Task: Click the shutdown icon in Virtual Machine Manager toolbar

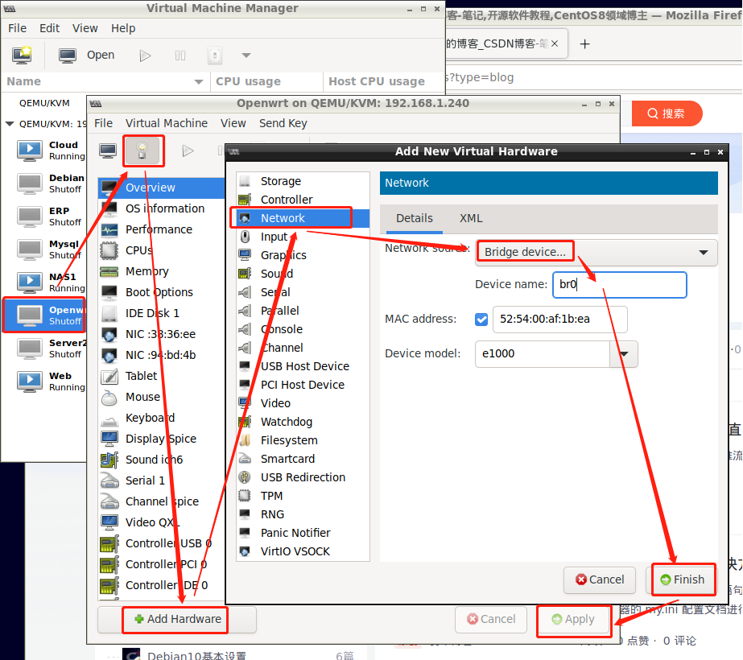Action: click(x=215, y=56)
